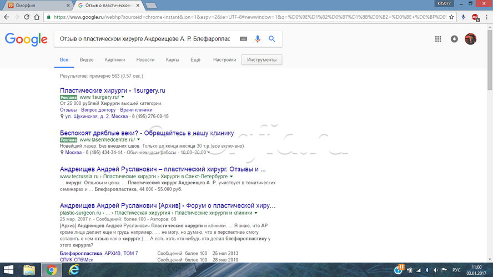Open the Ещё search menu
493x277 pixels.
[x=195, y=60]
